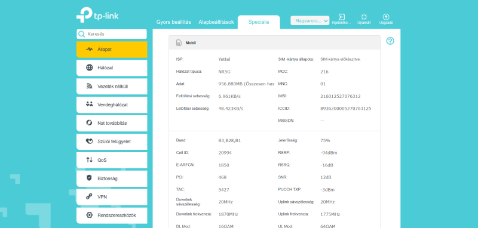
Task: Click the RSRP value -94dBm
Action: click(x=329, y=153)
